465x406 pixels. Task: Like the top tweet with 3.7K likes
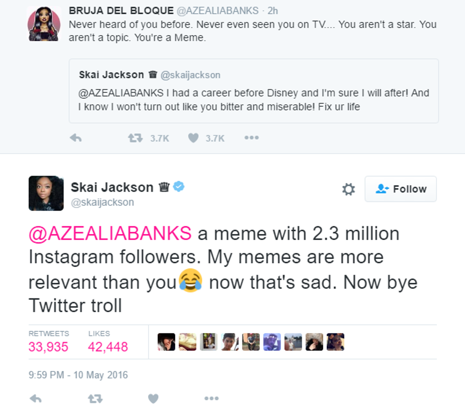193,138
